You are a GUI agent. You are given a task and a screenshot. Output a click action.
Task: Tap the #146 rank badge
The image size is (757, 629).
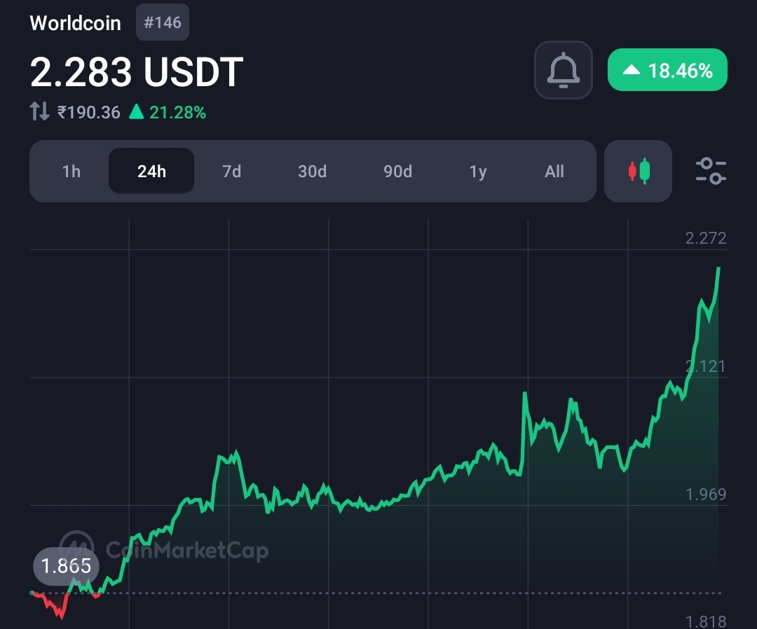tap(163, 22)
